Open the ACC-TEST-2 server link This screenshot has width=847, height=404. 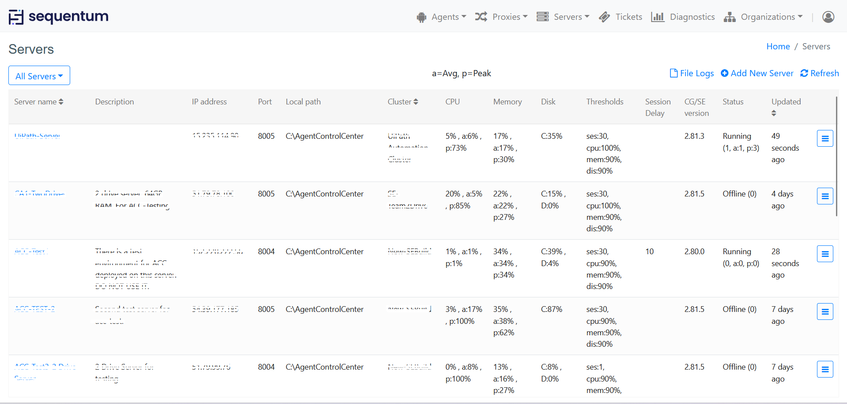click(35, 309)
